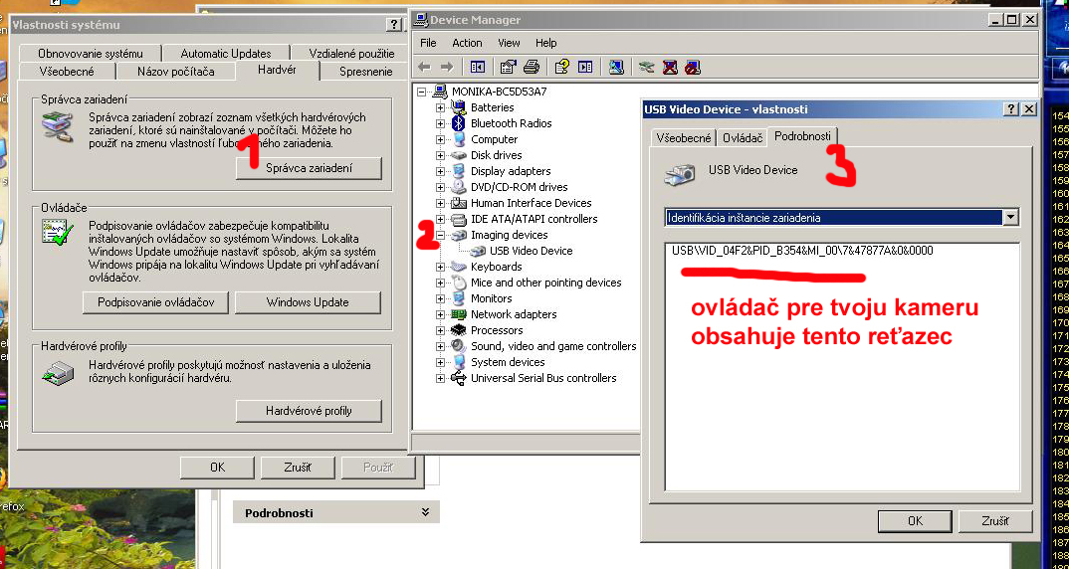The height and width of the screenshot is (569, 1069).
Task: Open Obnovovanie systému tab
Action: pyautogui.click(x=91, y=53)
